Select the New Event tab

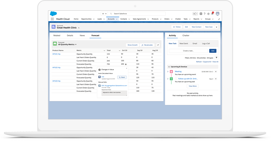click(x=183, y=44)
